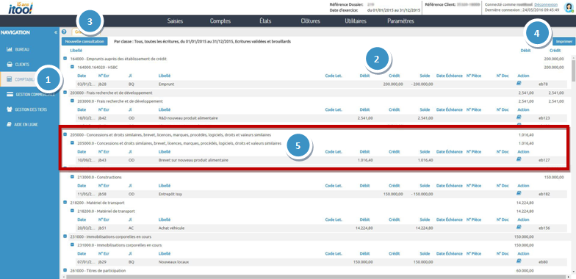Screen dimensions: 576x279
Task: Click entry number jb43
Action: pos(103,160)
